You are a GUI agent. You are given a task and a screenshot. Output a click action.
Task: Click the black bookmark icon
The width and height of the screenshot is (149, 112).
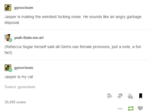pos(141,96)
